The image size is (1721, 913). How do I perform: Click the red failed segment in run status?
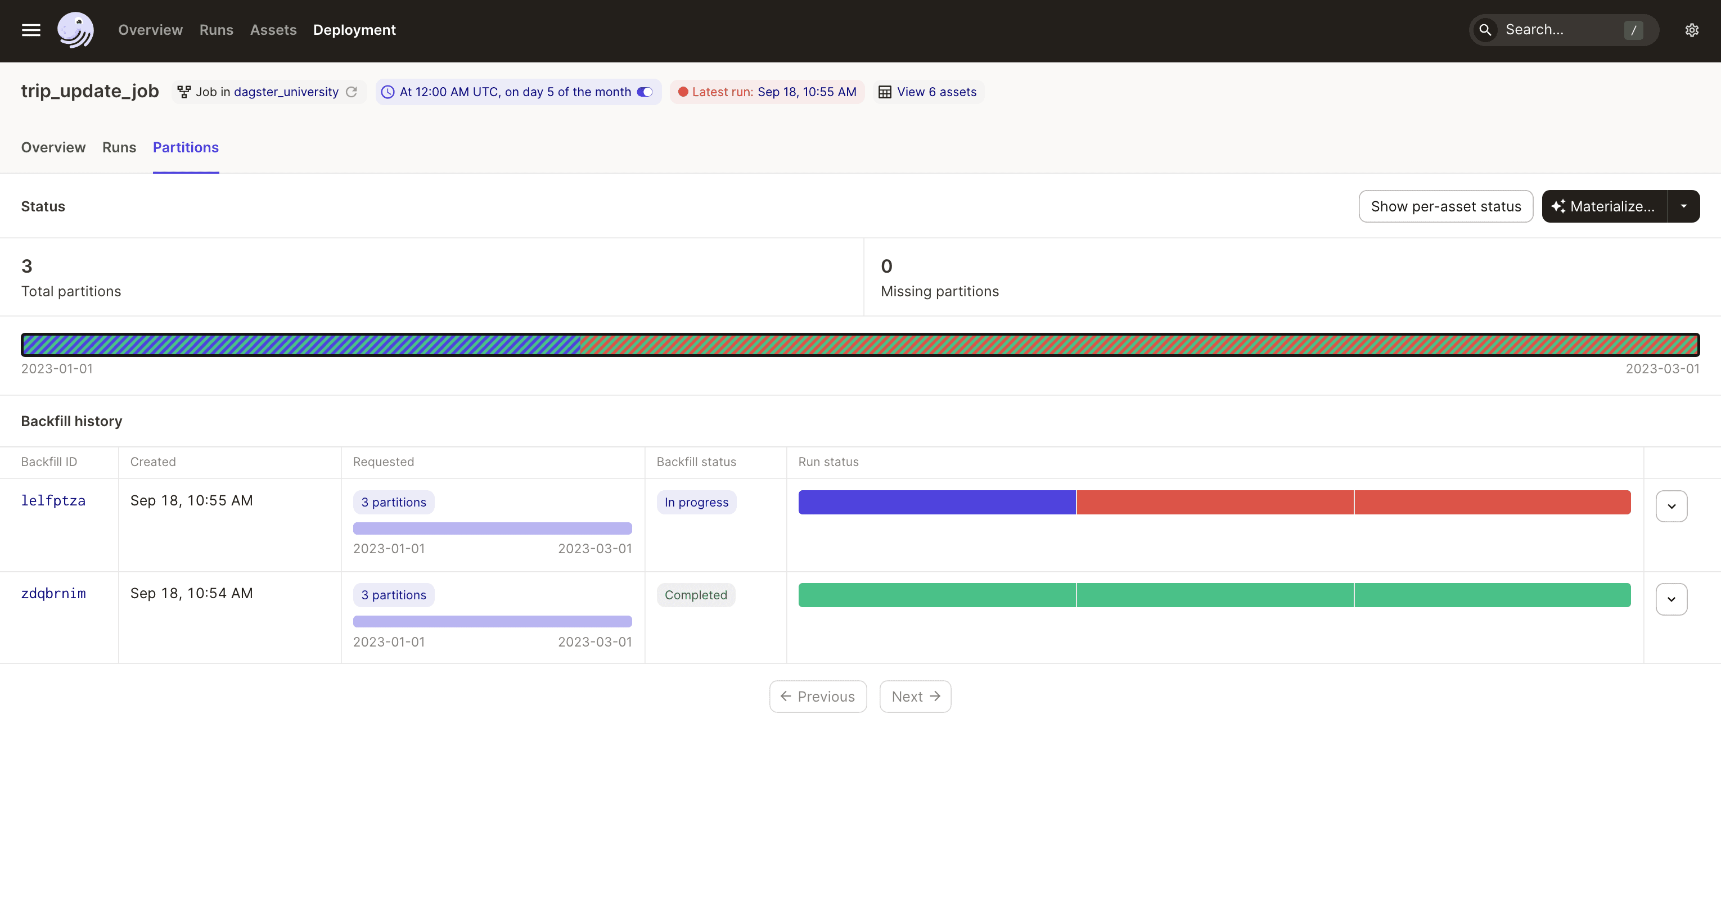pos(1214,502)
